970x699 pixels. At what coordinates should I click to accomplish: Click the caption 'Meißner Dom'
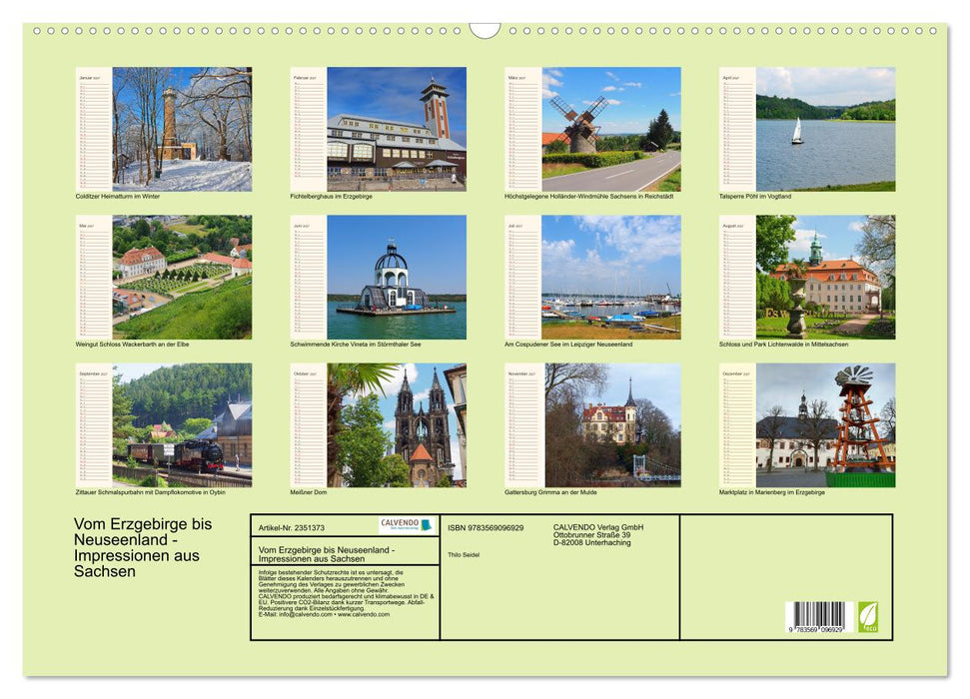point(308,492)
